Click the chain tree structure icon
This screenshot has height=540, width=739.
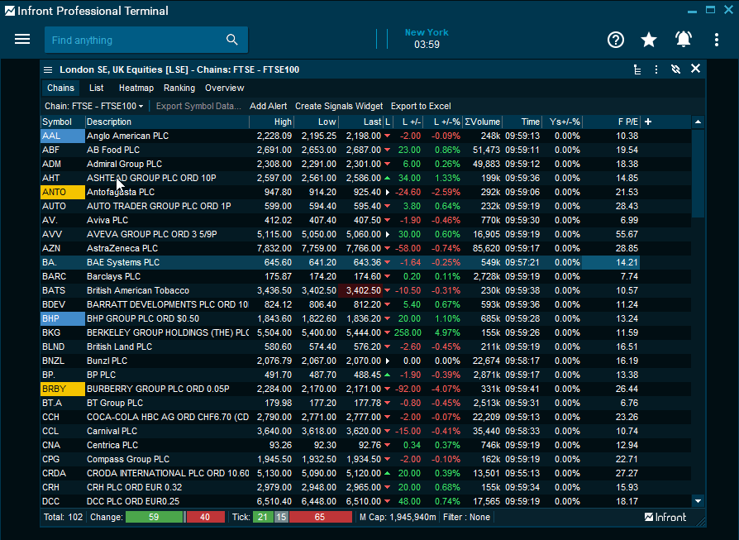tap(637, 69)
